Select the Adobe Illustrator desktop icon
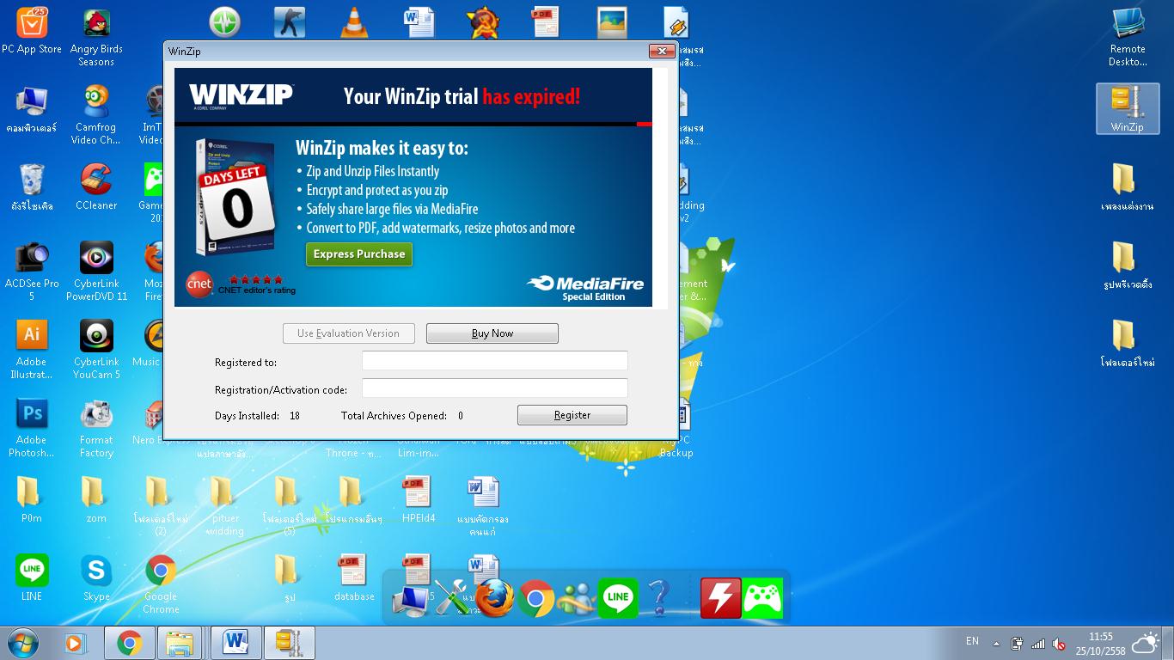This screenshot has height=660, width=1174. (32, 350)
